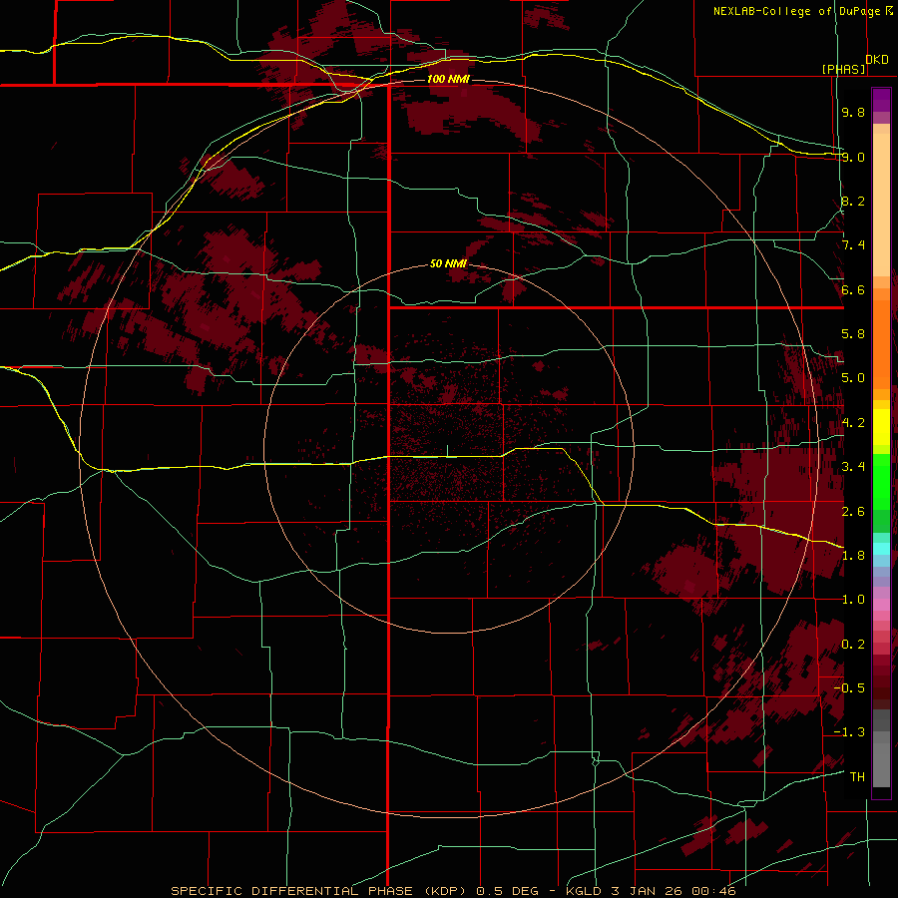Click the 50 NMI range ring label
The width and height of the screenshot is (898, 898).
(448, 264)
